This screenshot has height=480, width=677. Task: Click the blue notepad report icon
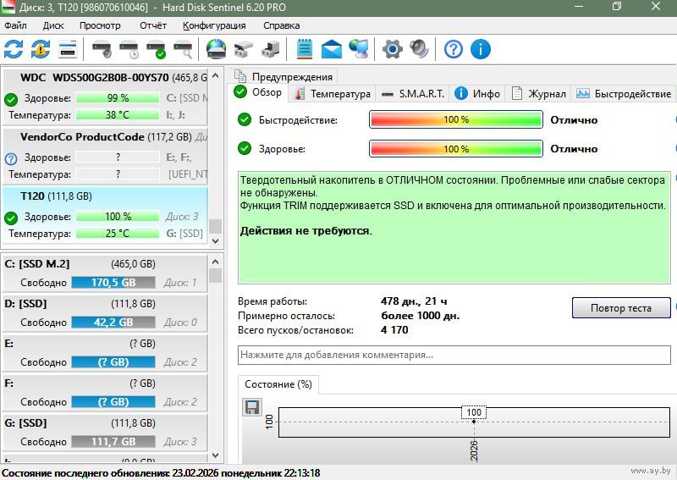click(x=305, y=49)
